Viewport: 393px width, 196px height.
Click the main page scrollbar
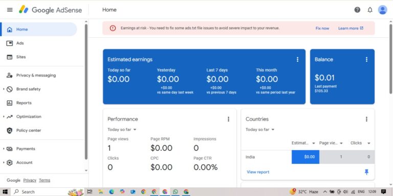click(x=391, y=59)
